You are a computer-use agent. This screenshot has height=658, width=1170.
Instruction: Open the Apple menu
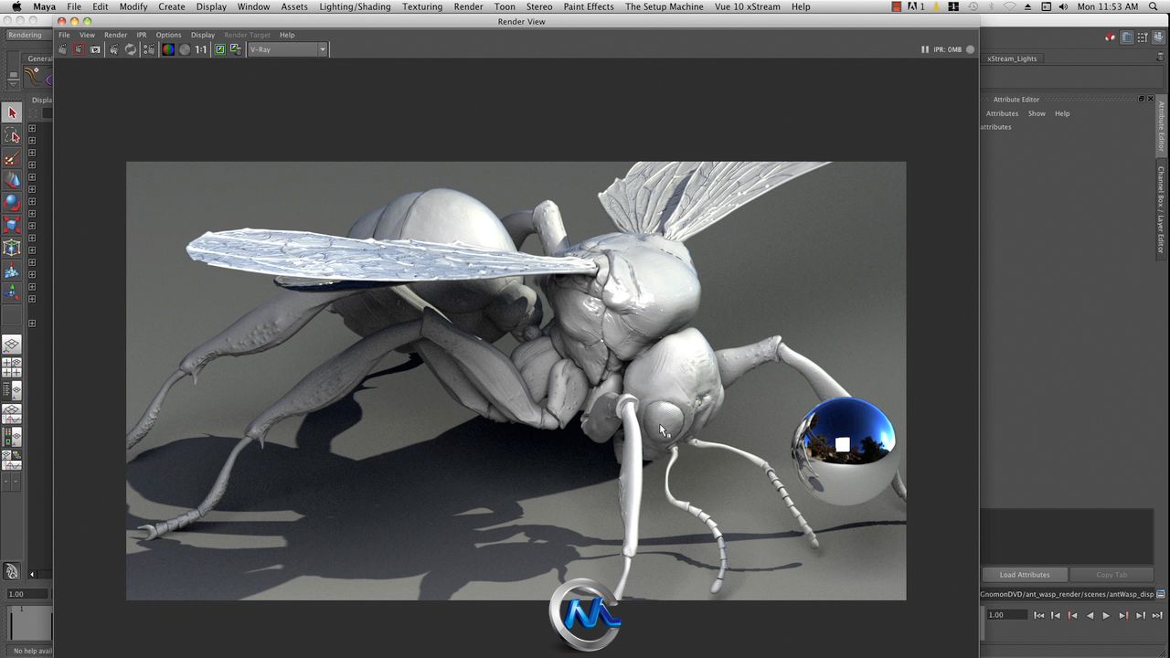pos(16,6)
